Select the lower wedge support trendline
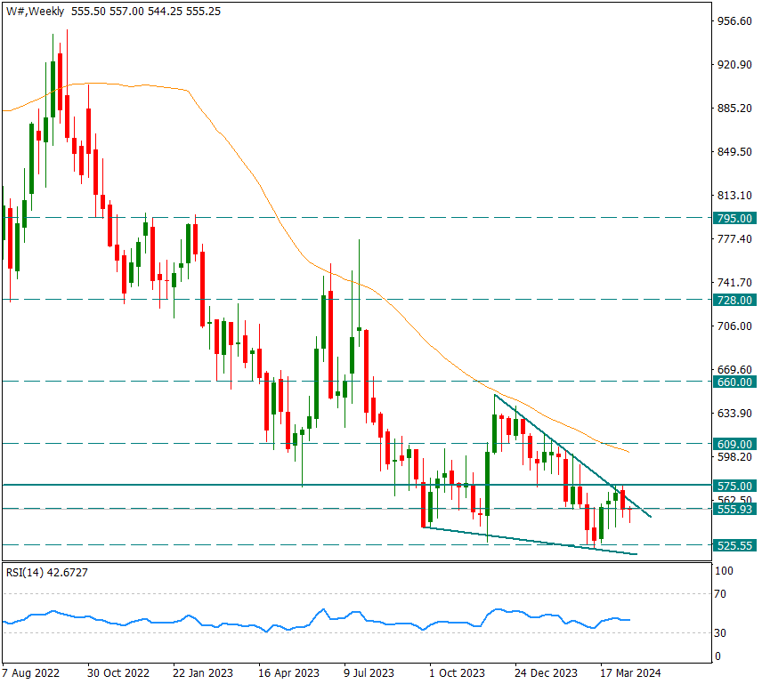Screen dimensions: 762x684 530,541
